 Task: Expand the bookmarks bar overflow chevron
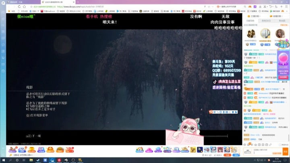286,11
